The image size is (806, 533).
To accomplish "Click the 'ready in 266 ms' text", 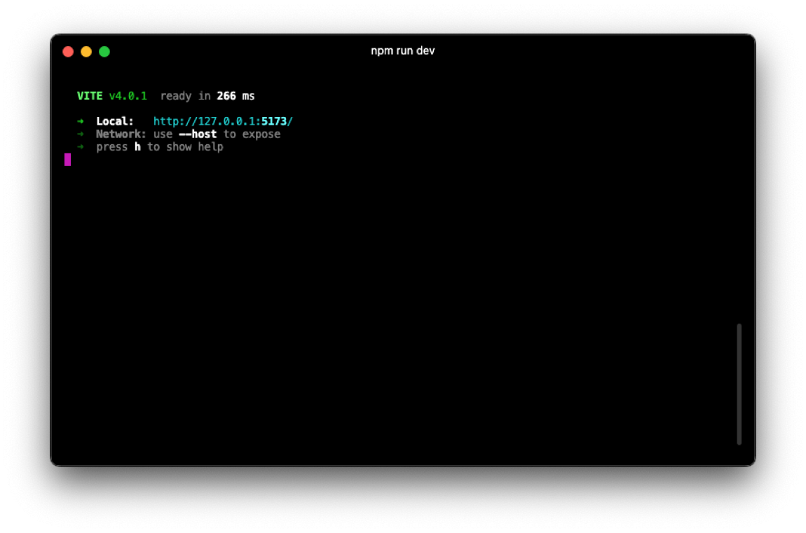I will point(207,96).
